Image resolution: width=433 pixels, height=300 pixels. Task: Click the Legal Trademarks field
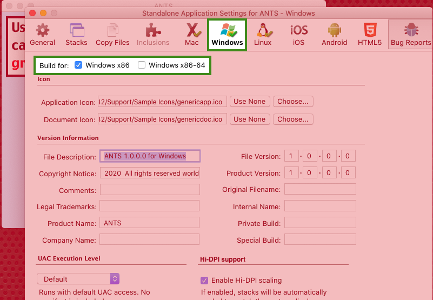(x=149, y=206)
